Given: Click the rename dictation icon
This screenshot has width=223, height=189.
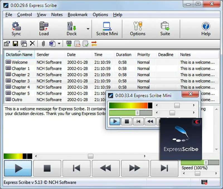Looking at the screenshot, I should (24, 44).
